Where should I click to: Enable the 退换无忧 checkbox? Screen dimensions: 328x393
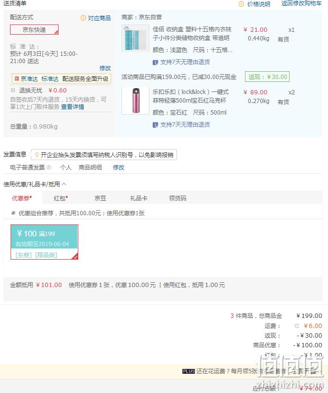coord(13,90)
